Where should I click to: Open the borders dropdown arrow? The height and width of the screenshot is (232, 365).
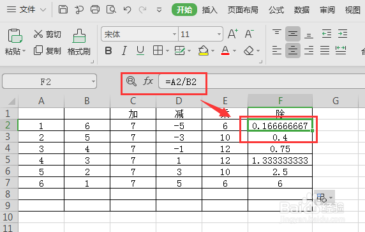tap(168, 50)
